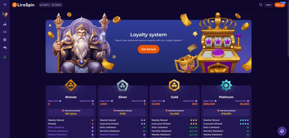Open the dartboard promotions sidebar icon
289x138 pixels.
pos(5,14)
